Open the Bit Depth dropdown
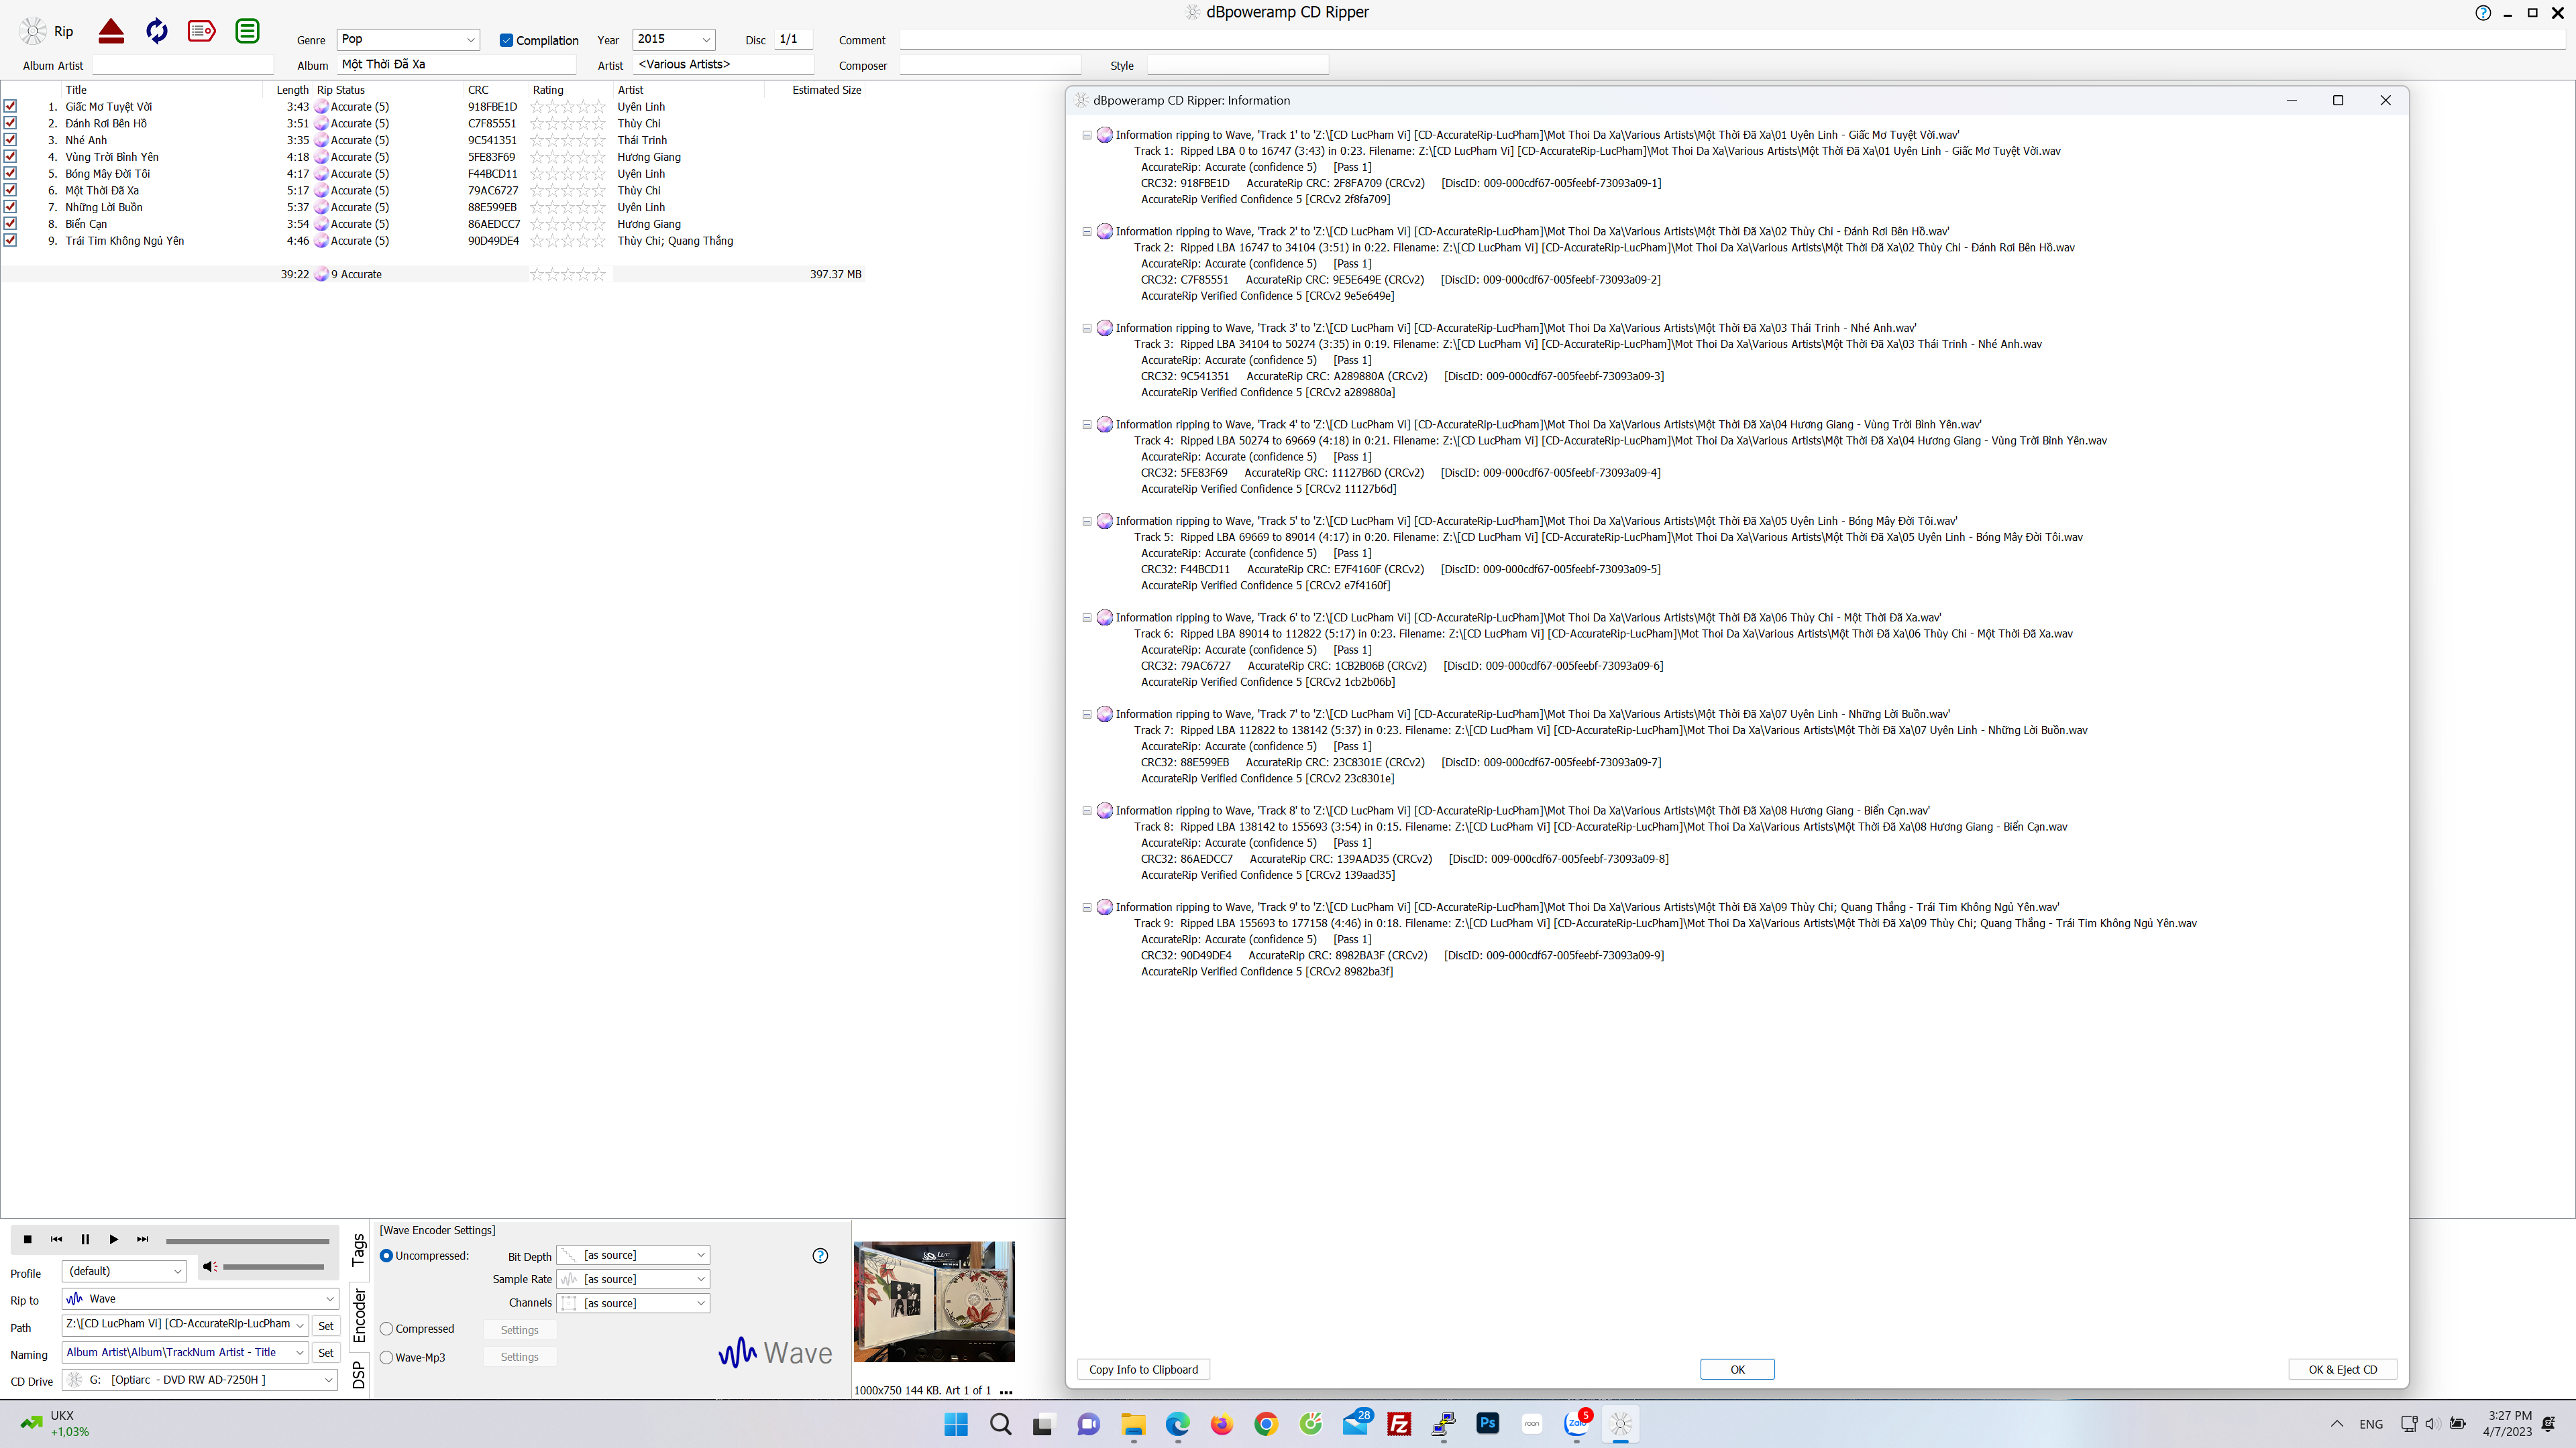The width and height of the screenshot is (2576, 1448). point(632,1255)
